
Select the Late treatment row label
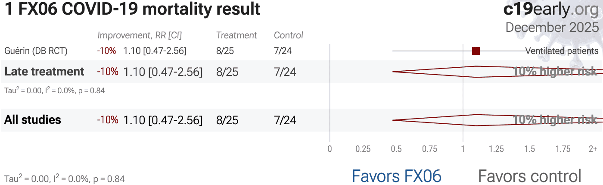(x=44, y=72)
